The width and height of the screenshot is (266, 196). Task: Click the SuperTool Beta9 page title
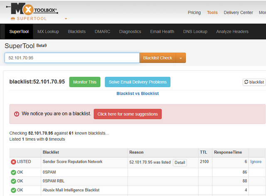[x=26, y=46]
